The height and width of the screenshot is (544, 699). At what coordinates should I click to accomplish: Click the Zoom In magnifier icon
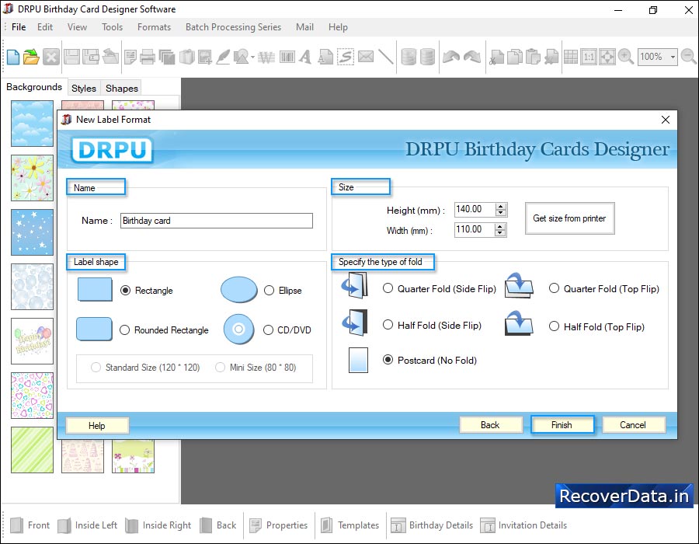pyautogui.click(x=626, y=57)
